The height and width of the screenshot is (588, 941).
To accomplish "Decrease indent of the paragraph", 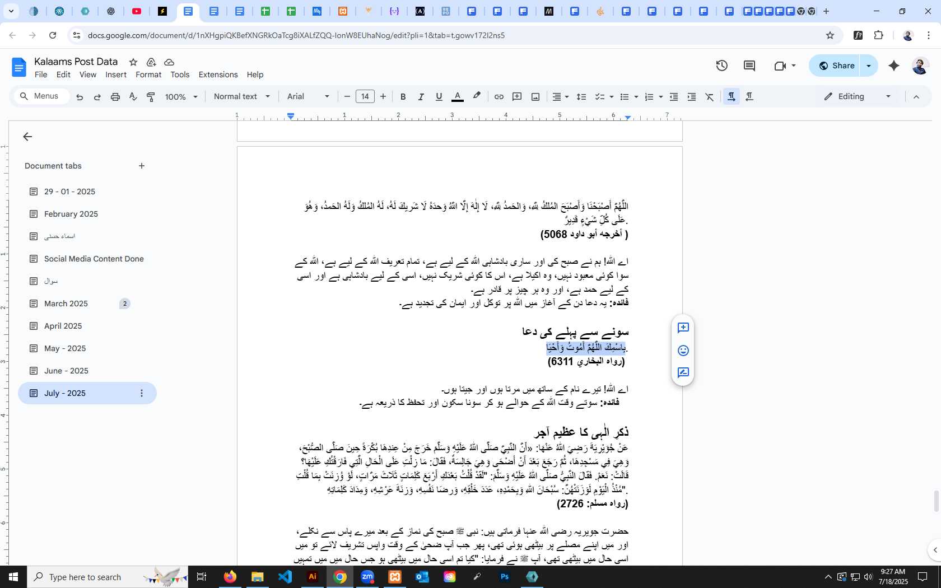I will point(674,97).
